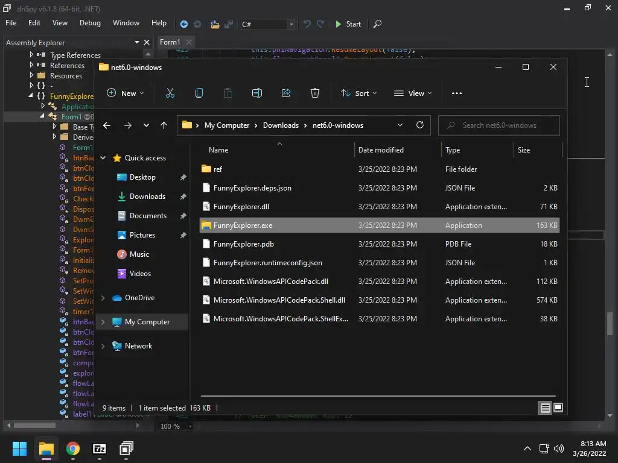Click the Share icon in explorer toolbar
Viewport: 618px width, 463px height.
coord(285,93)
